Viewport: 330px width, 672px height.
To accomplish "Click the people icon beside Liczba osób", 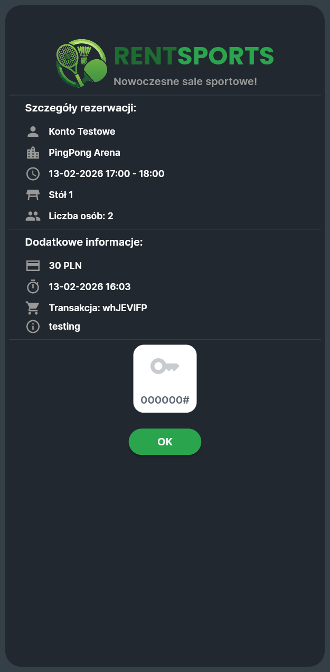I will point(33,216).
